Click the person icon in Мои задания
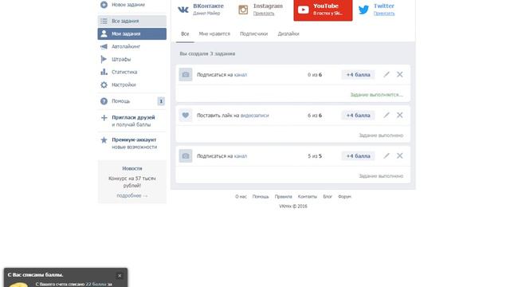 click(x=104, y=33)
